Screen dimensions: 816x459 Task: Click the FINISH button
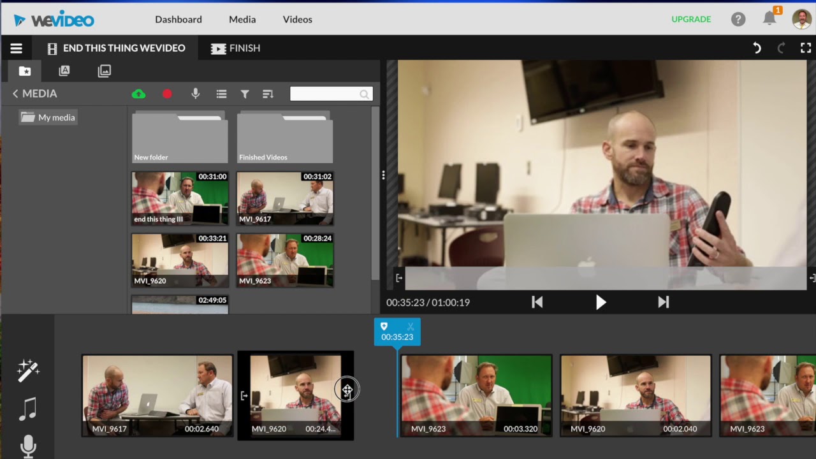235,48
